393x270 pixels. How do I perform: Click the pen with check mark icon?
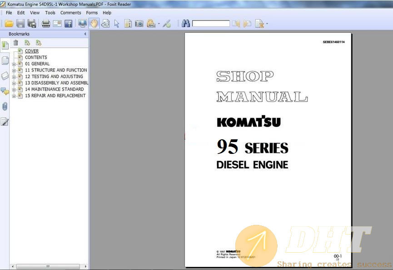tap(167, 24)
